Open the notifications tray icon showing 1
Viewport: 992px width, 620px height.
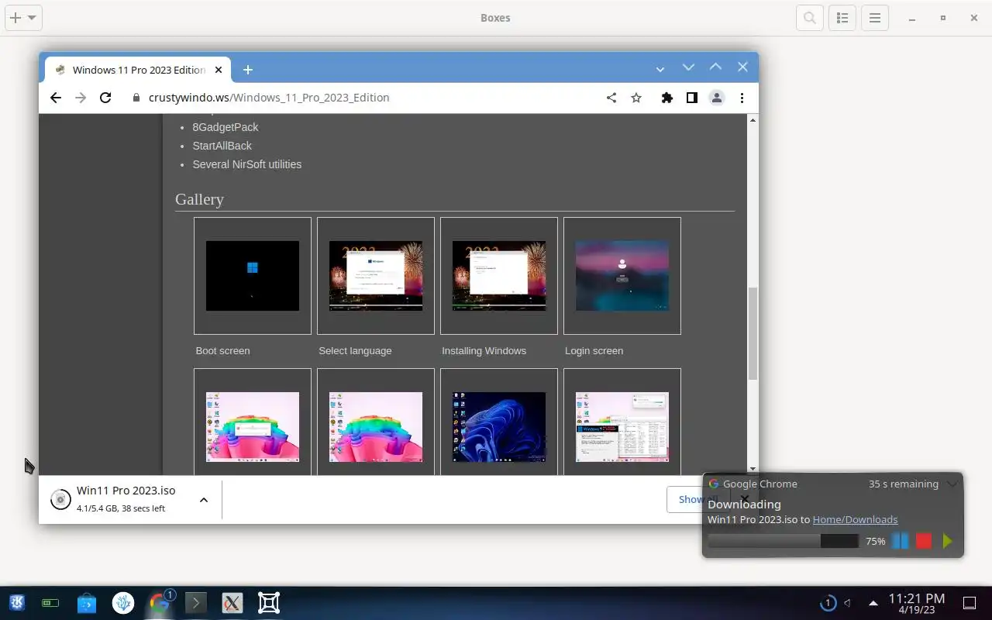[828, 602]
